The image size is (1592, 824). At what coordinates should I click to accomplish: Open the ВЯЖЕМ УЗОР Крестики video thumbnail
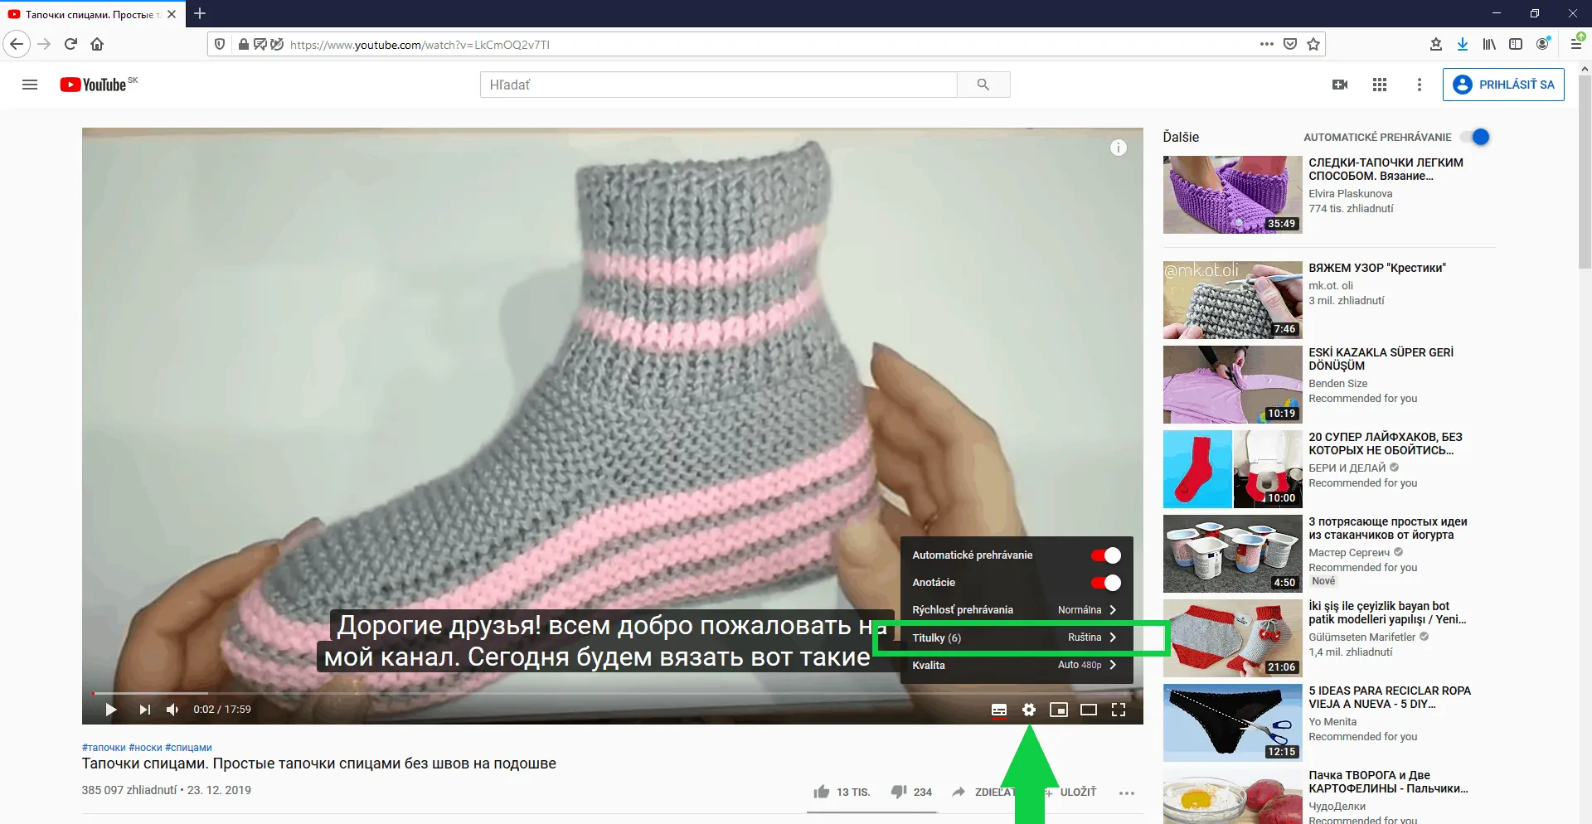pos(1232,300)
